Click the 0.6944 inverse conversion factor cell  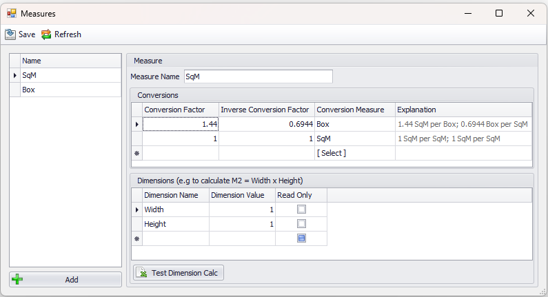pyautogui.click(x=267, y=124)
